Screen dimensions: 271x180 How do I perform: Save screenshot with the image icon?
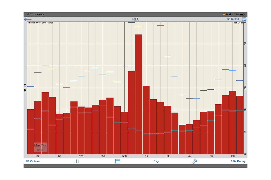pyautogui.click(x=244, y=19)
